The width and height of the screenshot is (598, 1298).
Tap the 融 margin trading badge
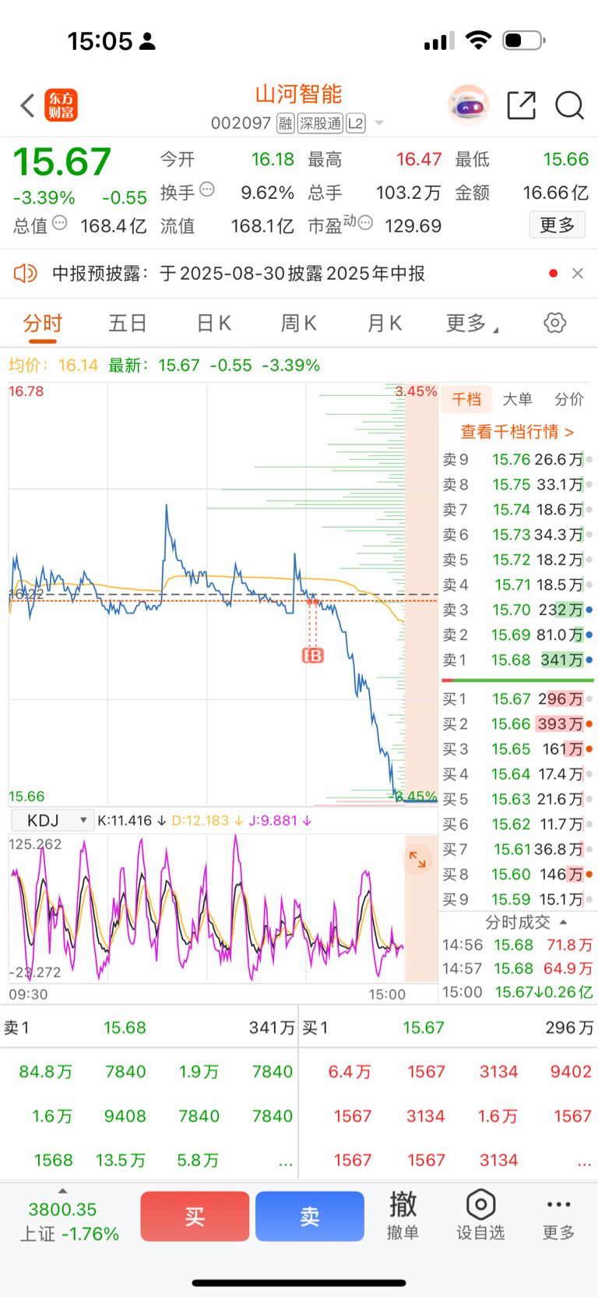pos(285,123)
